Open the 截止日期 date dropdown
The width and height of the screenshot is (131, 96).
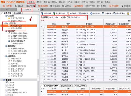point(84,17)
